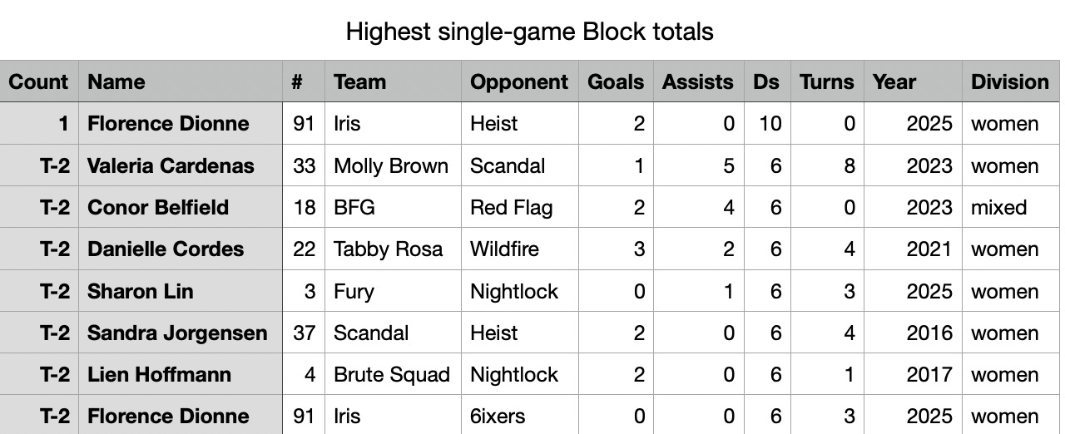Click the Name column header

click(x=181, y=81)
